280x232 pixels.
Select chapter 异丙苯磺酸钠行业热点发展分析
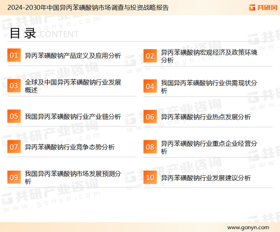pyautogui.click(x=206, y=117)
